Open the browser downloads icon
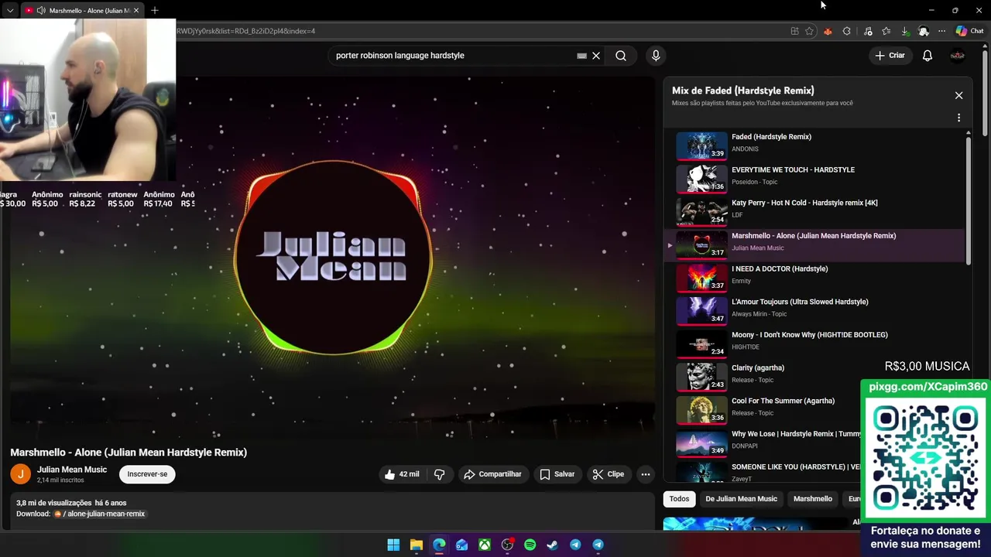This screenshot has width=991, height=557. click(x=904, y=31)
